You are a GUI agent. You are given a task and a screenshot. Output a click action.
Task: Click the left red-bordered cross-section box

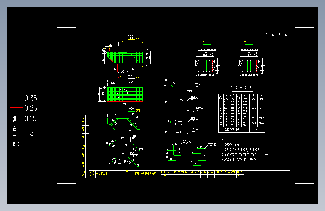205,66
